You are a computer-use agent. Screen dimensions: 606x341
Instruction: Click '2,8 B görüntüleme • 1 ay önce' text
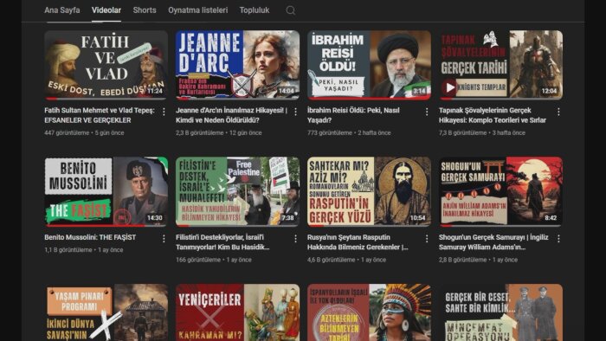478,260
